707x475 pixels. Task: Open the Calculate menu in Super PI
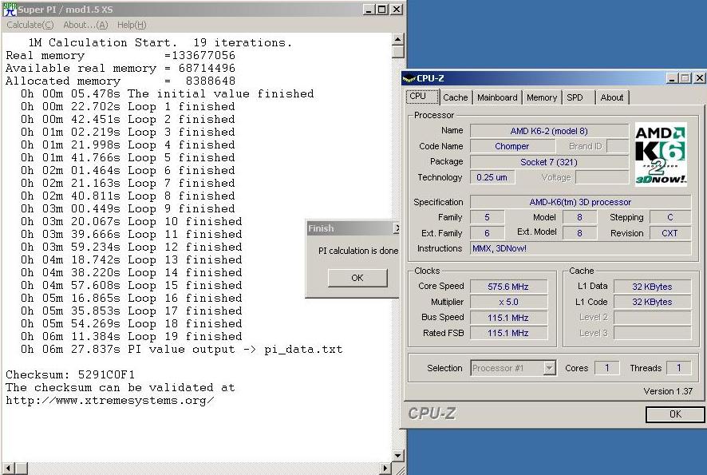(x=30, y=25)
